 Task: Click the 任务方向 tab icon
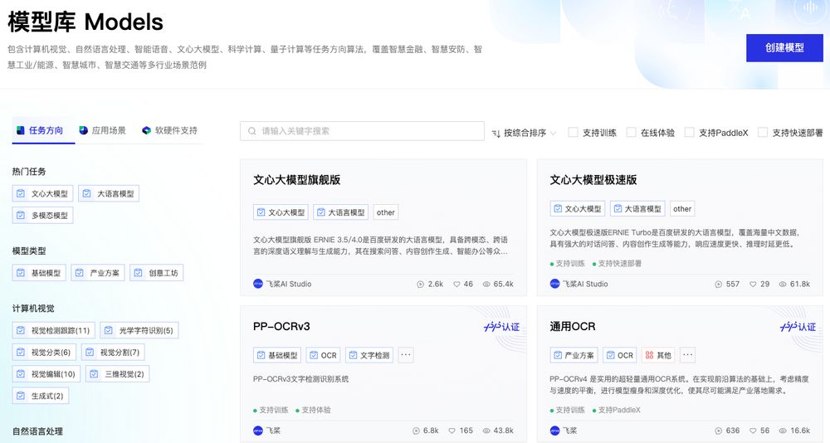[x=20, y=130]
